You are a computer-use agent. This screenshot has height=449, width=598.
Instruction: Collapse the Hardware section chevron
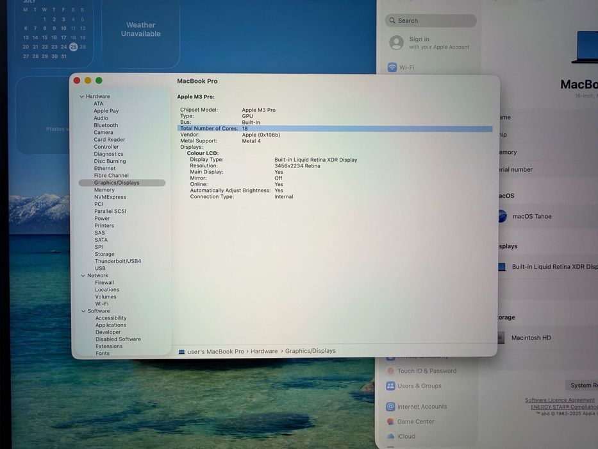click(x=81, y=97)
